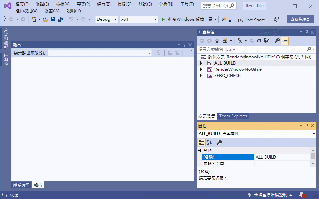Click the Live Share button

pyautogui.click(x=252, y=20)
